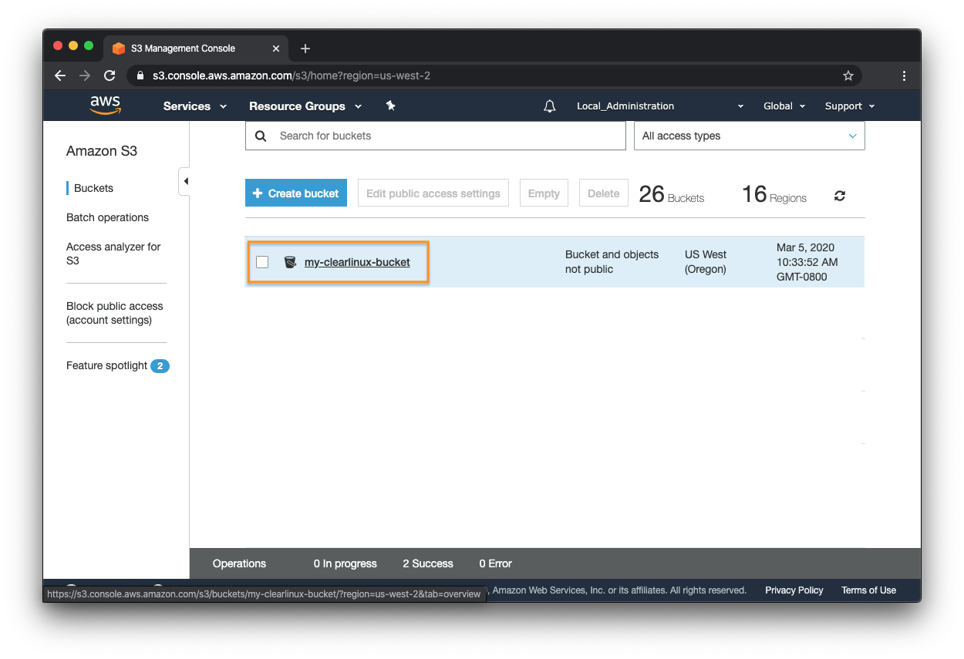
Task: Open the Global region dropdown
Action: click(784, 106)
